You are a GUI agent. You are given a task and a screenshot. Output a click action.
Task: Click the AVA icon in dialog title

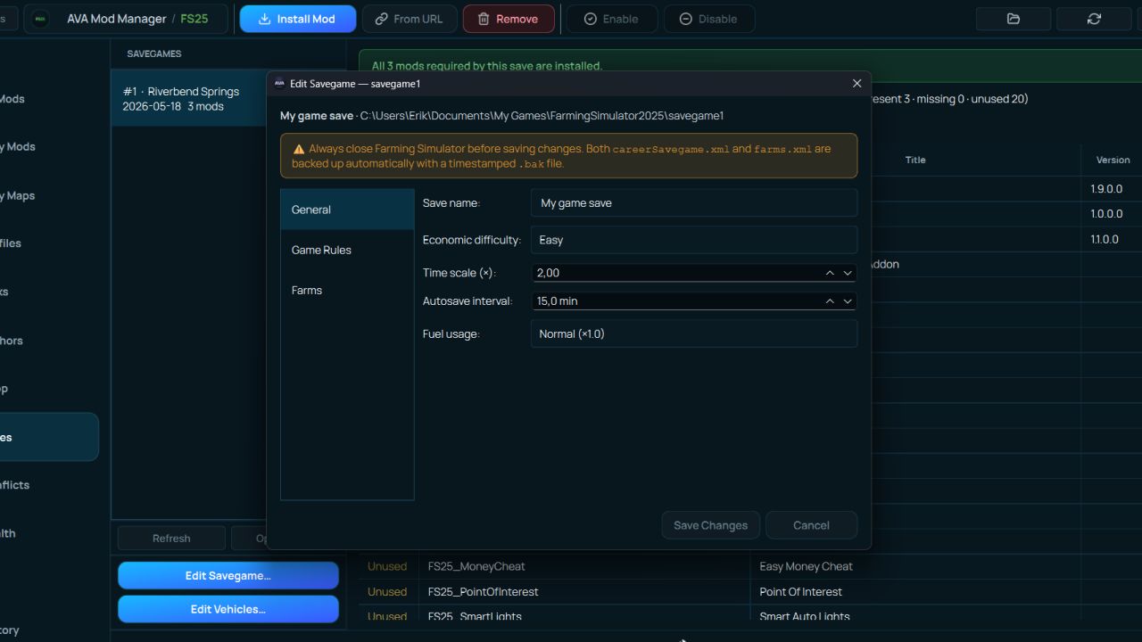coord(279,83)
